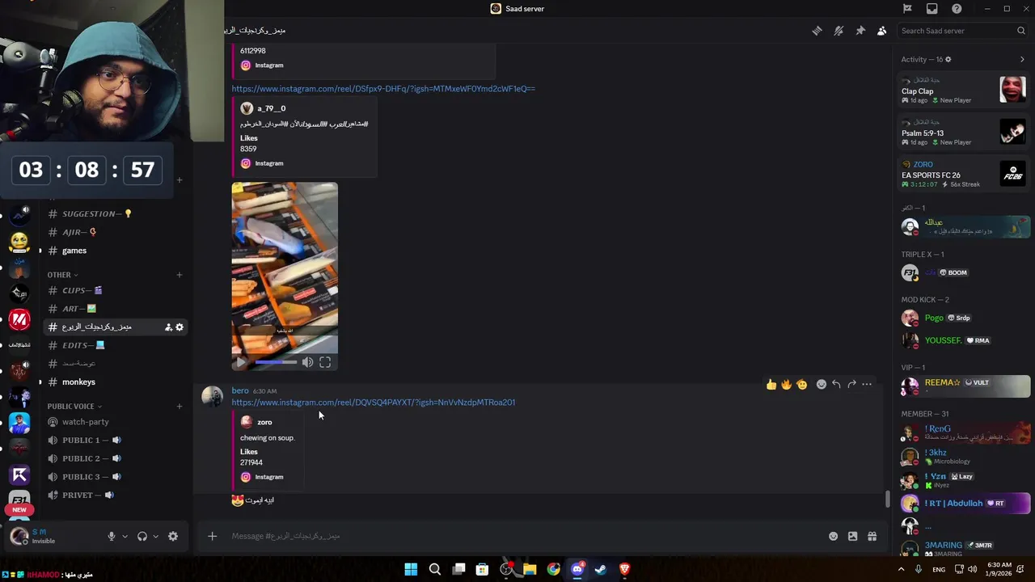Open More options on bero's message
1035x582 pixels.
click(867, 384)
